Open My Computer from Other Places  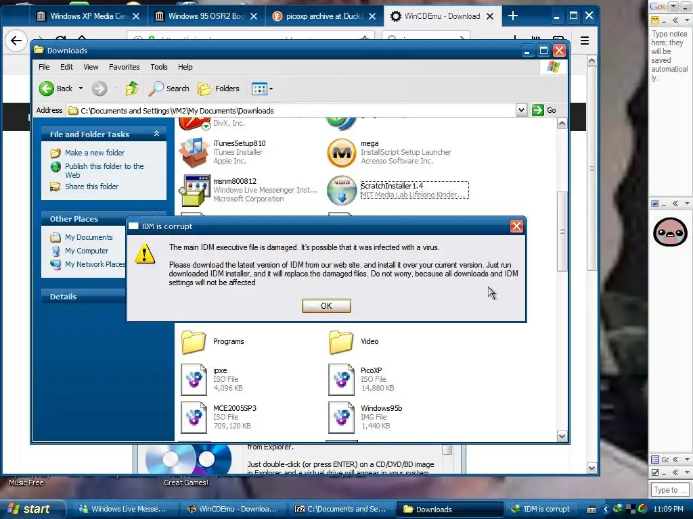87,251
